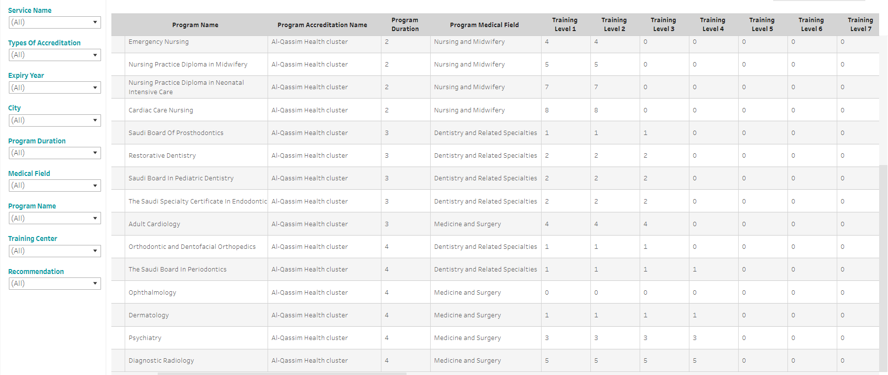Select Dentistry and Related Specialties in Restorative Dentistry row
Viewport: 888px width, 375px height.
point(485,156)
